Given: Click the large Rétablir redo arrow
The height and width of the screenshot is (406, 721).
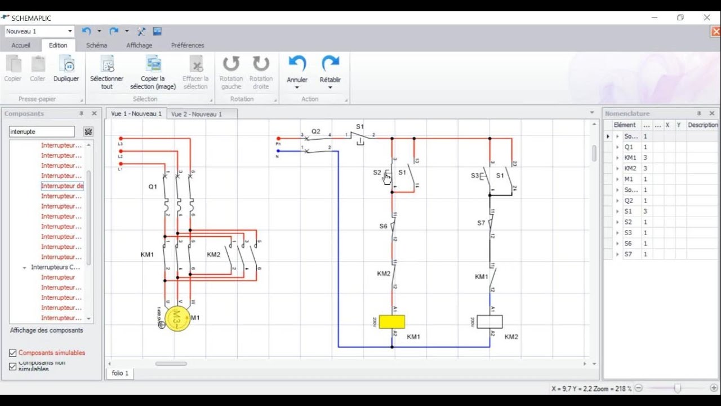Looking at the screenshot, I should (x=330, y=64).
